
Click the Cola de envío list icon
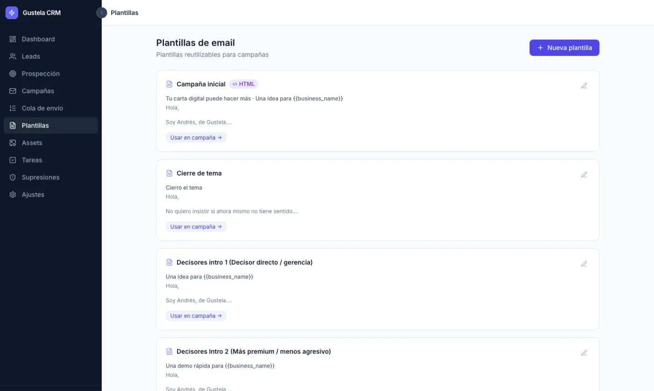click(13, 108)
